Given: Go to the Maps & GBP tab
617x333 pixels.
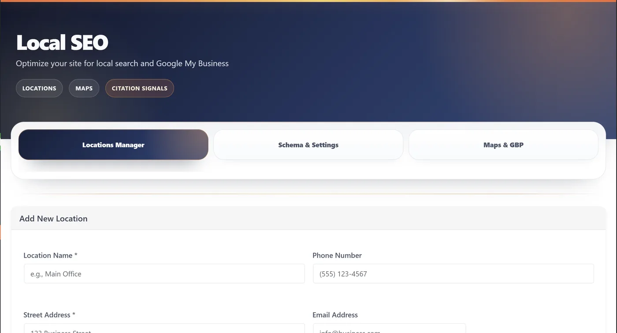Looking at the screenshot, I should click(x=503, y=145).
